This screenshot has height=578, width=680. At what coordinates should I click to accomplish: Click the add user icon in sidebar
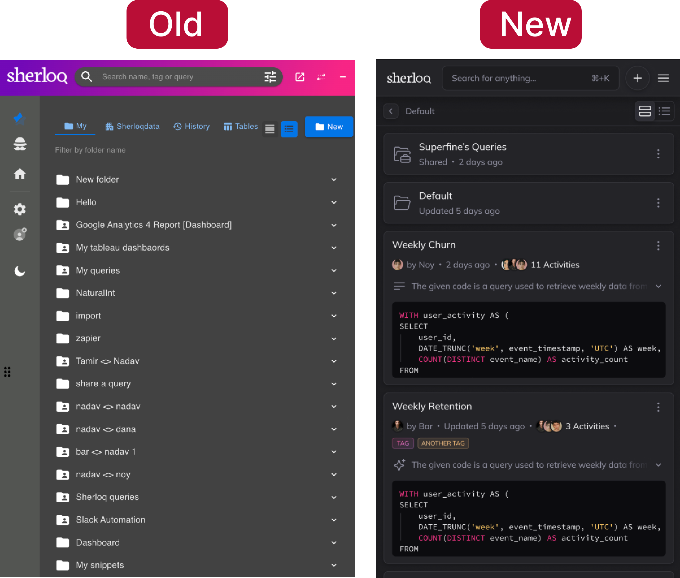tap(20, 234)
